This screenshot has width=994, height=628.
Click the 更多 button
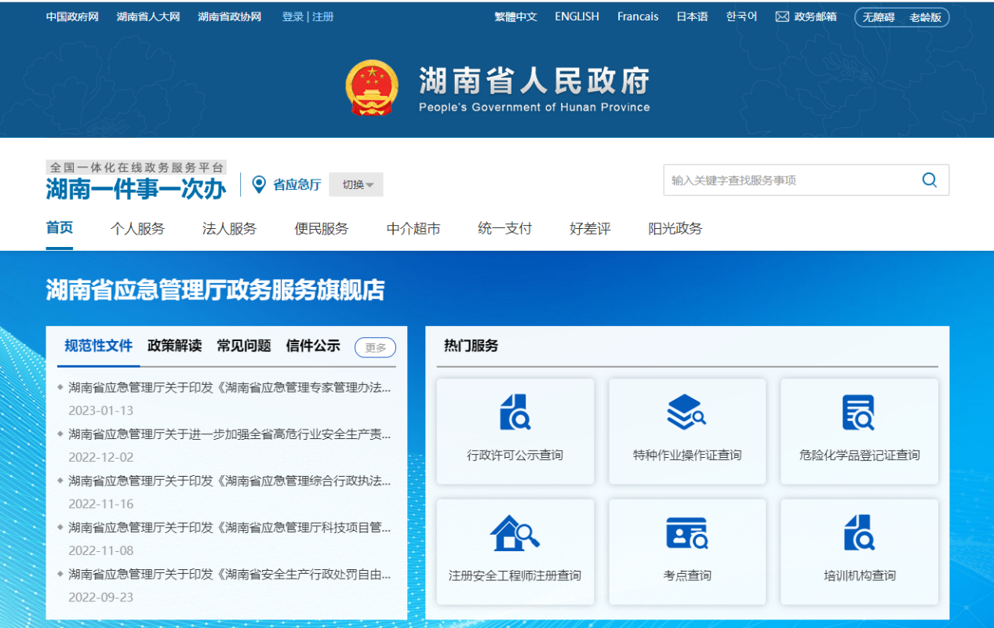pos(375,347)
